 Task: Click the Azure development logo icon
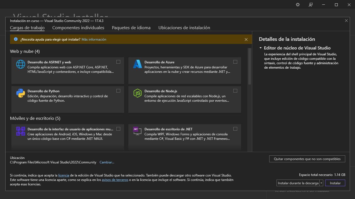138,64
